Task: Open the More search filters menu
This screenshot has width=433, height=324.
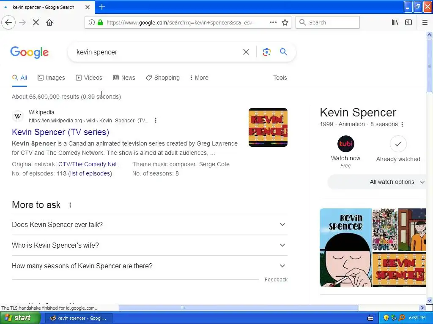Action: pyautogui.click(x=199, y=78)
